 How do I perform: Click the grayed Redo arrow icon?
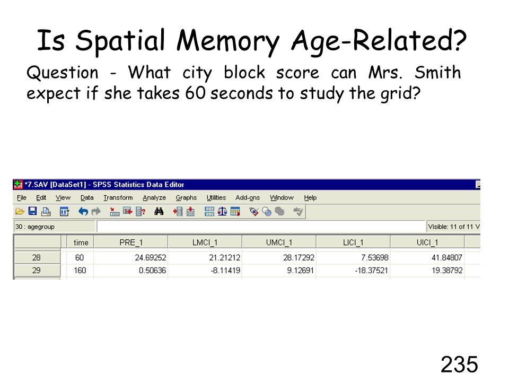click(x=96, y=212)
